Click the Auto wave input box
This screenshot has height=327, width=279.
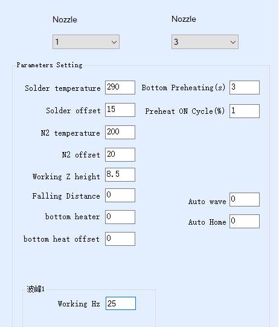[245, 200]
